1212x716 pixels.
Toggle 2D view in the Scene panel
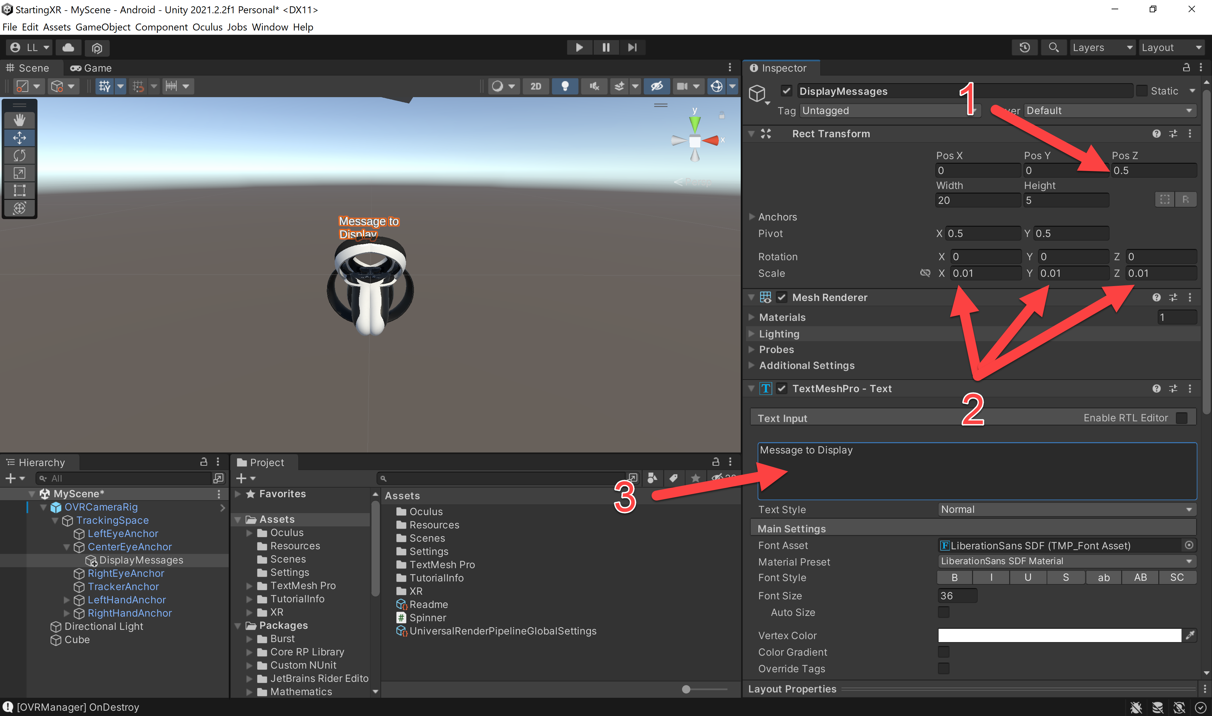[536, 86]
